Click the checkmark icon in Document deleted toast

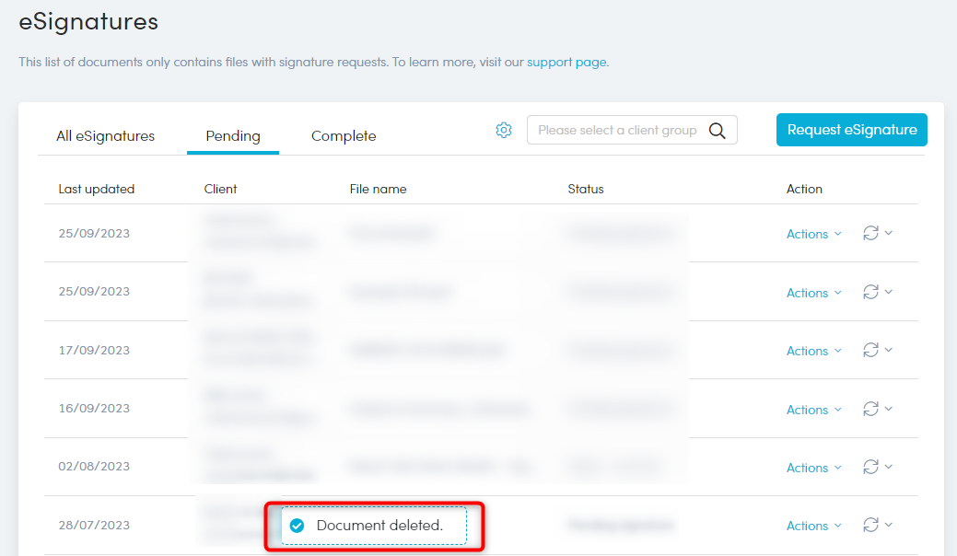pyautogui.click(x=297, y=526)
